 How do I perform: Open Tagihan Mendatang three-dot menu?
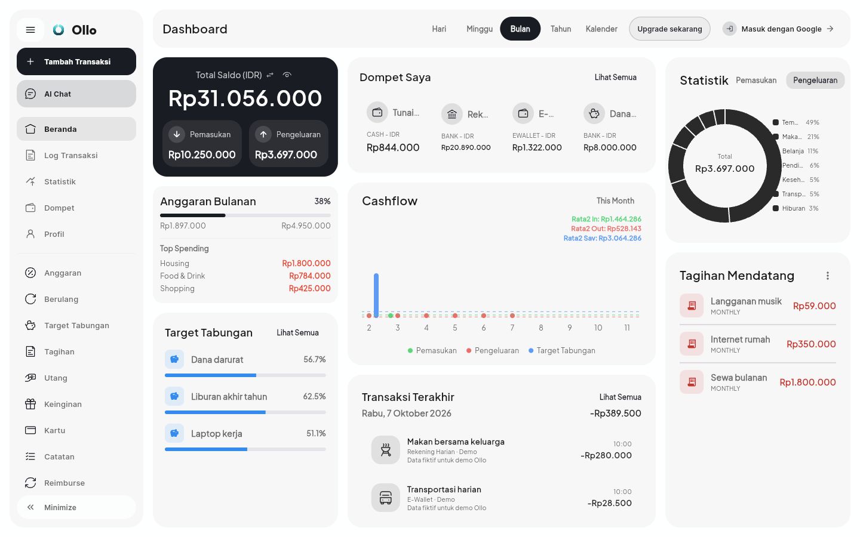tap(828, 276)
